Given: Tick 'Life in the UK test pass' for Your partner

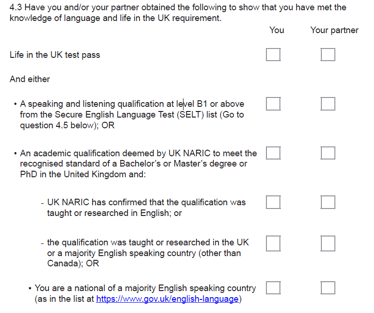Looking at the screenshot, I should tap(328, 55).
